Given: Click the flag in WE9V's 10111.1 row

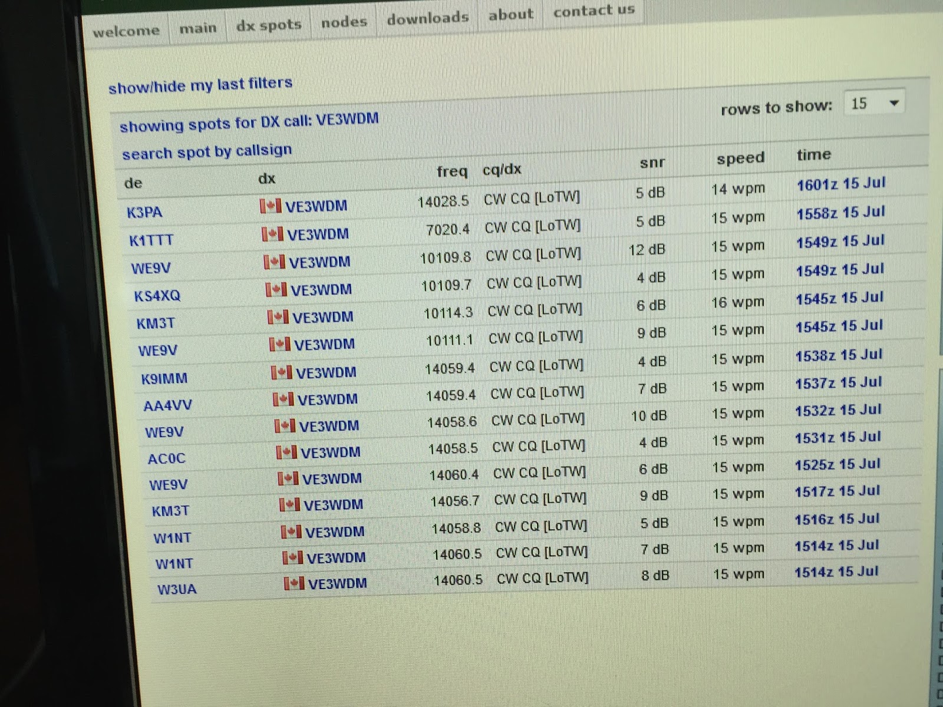Looking at the screenshot, I should pos(279,343).
